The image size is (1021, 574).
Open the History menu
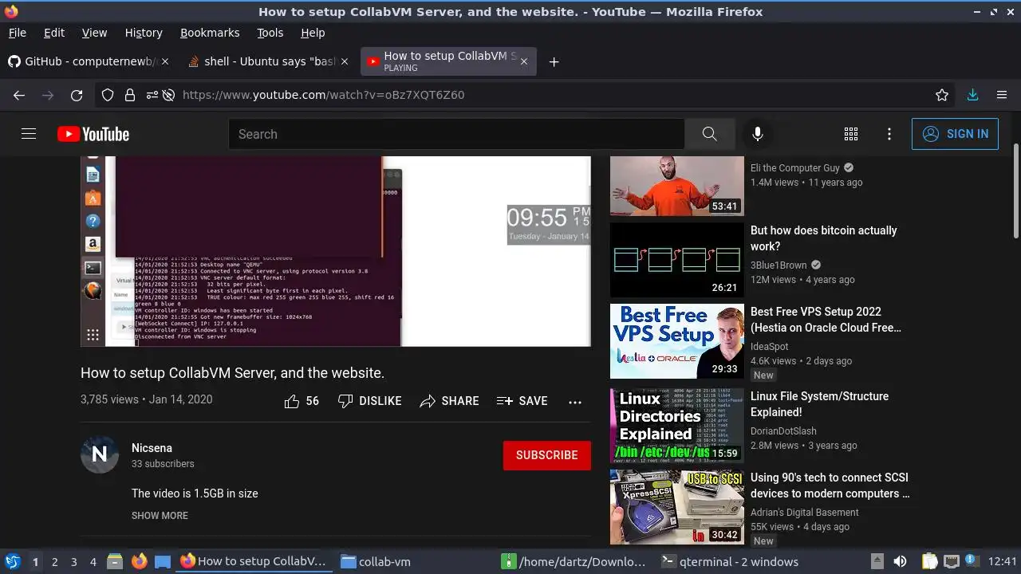[144, 33]
